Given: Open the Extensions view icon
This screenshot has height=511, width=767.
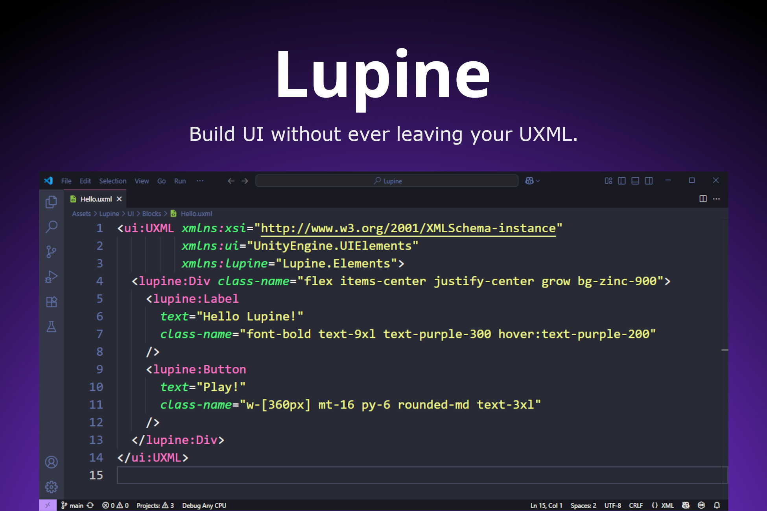Looking at the screenshot, I should pos(51,302).
